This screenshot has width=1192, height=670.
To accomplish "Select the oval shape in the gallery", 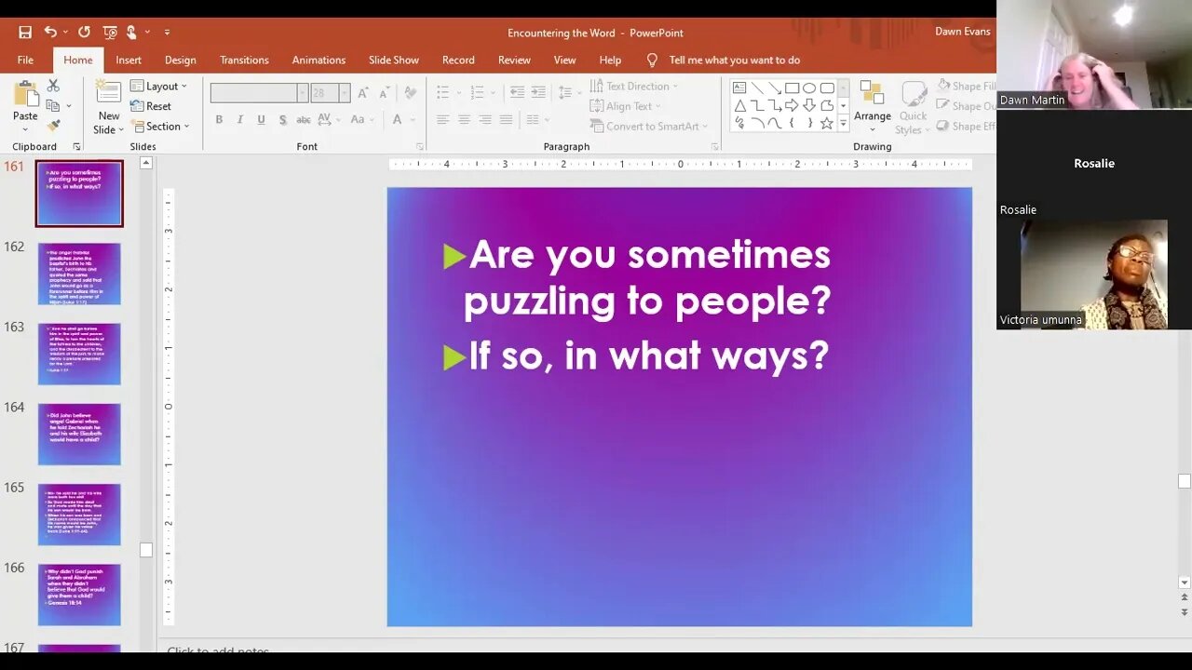I will (x=809, y=87).
